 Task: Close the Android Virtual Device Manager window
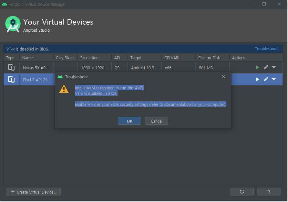click(x=279, y=4)
